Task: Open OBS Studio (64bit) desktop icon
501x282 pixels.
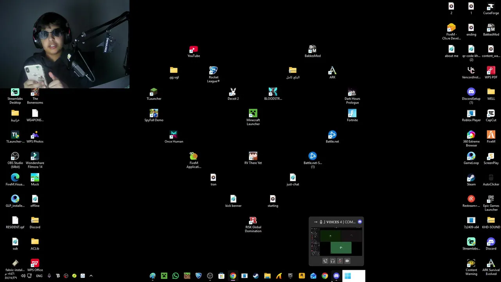Action: point(15,160)
